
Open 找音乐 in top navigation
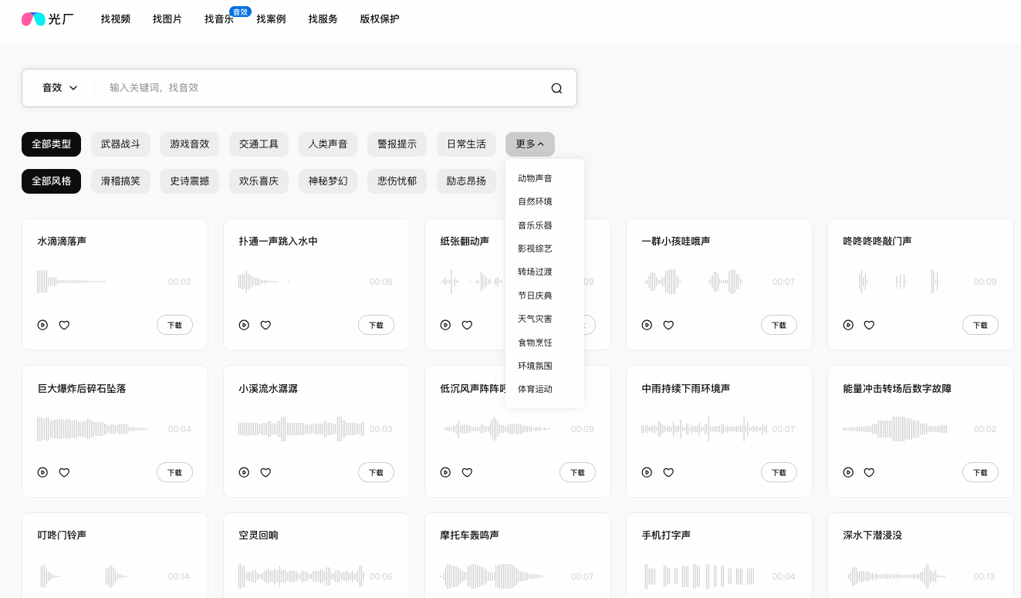219,19
